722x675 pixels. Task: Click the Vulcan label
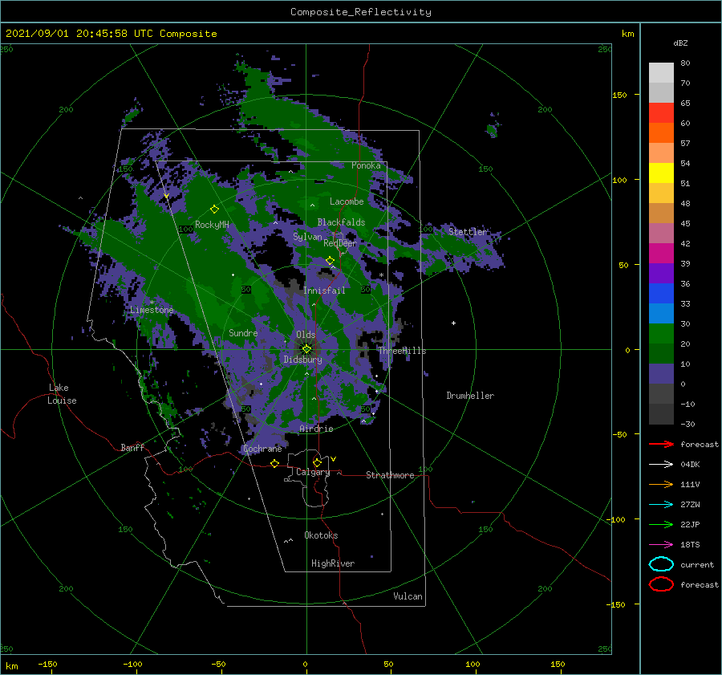(408, 596)
